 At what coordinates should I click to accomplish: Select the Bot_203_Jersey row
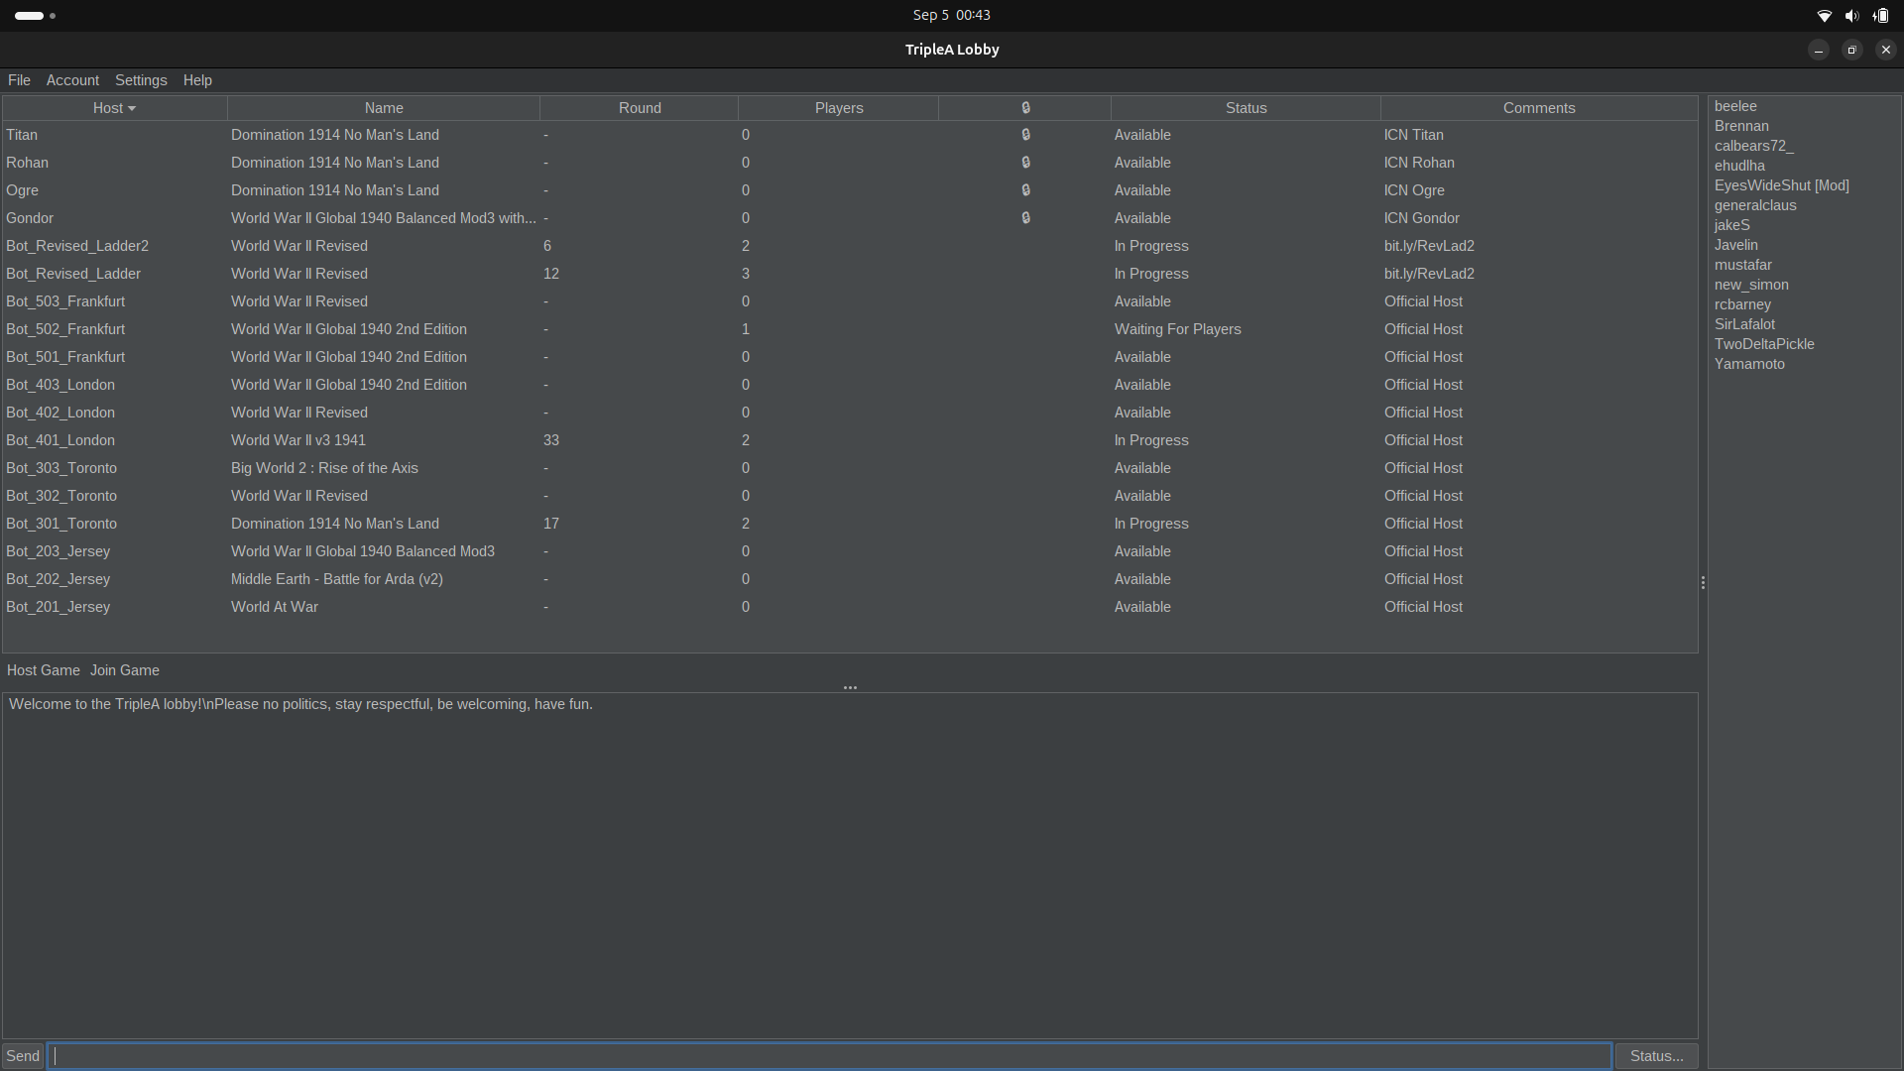pos(850,551)
